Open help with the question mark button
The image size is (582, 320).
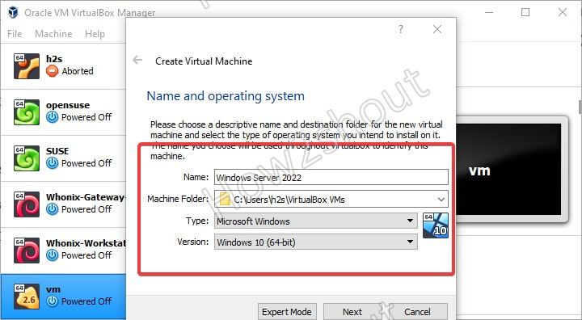pyautogui.click(x=401, y=29)
